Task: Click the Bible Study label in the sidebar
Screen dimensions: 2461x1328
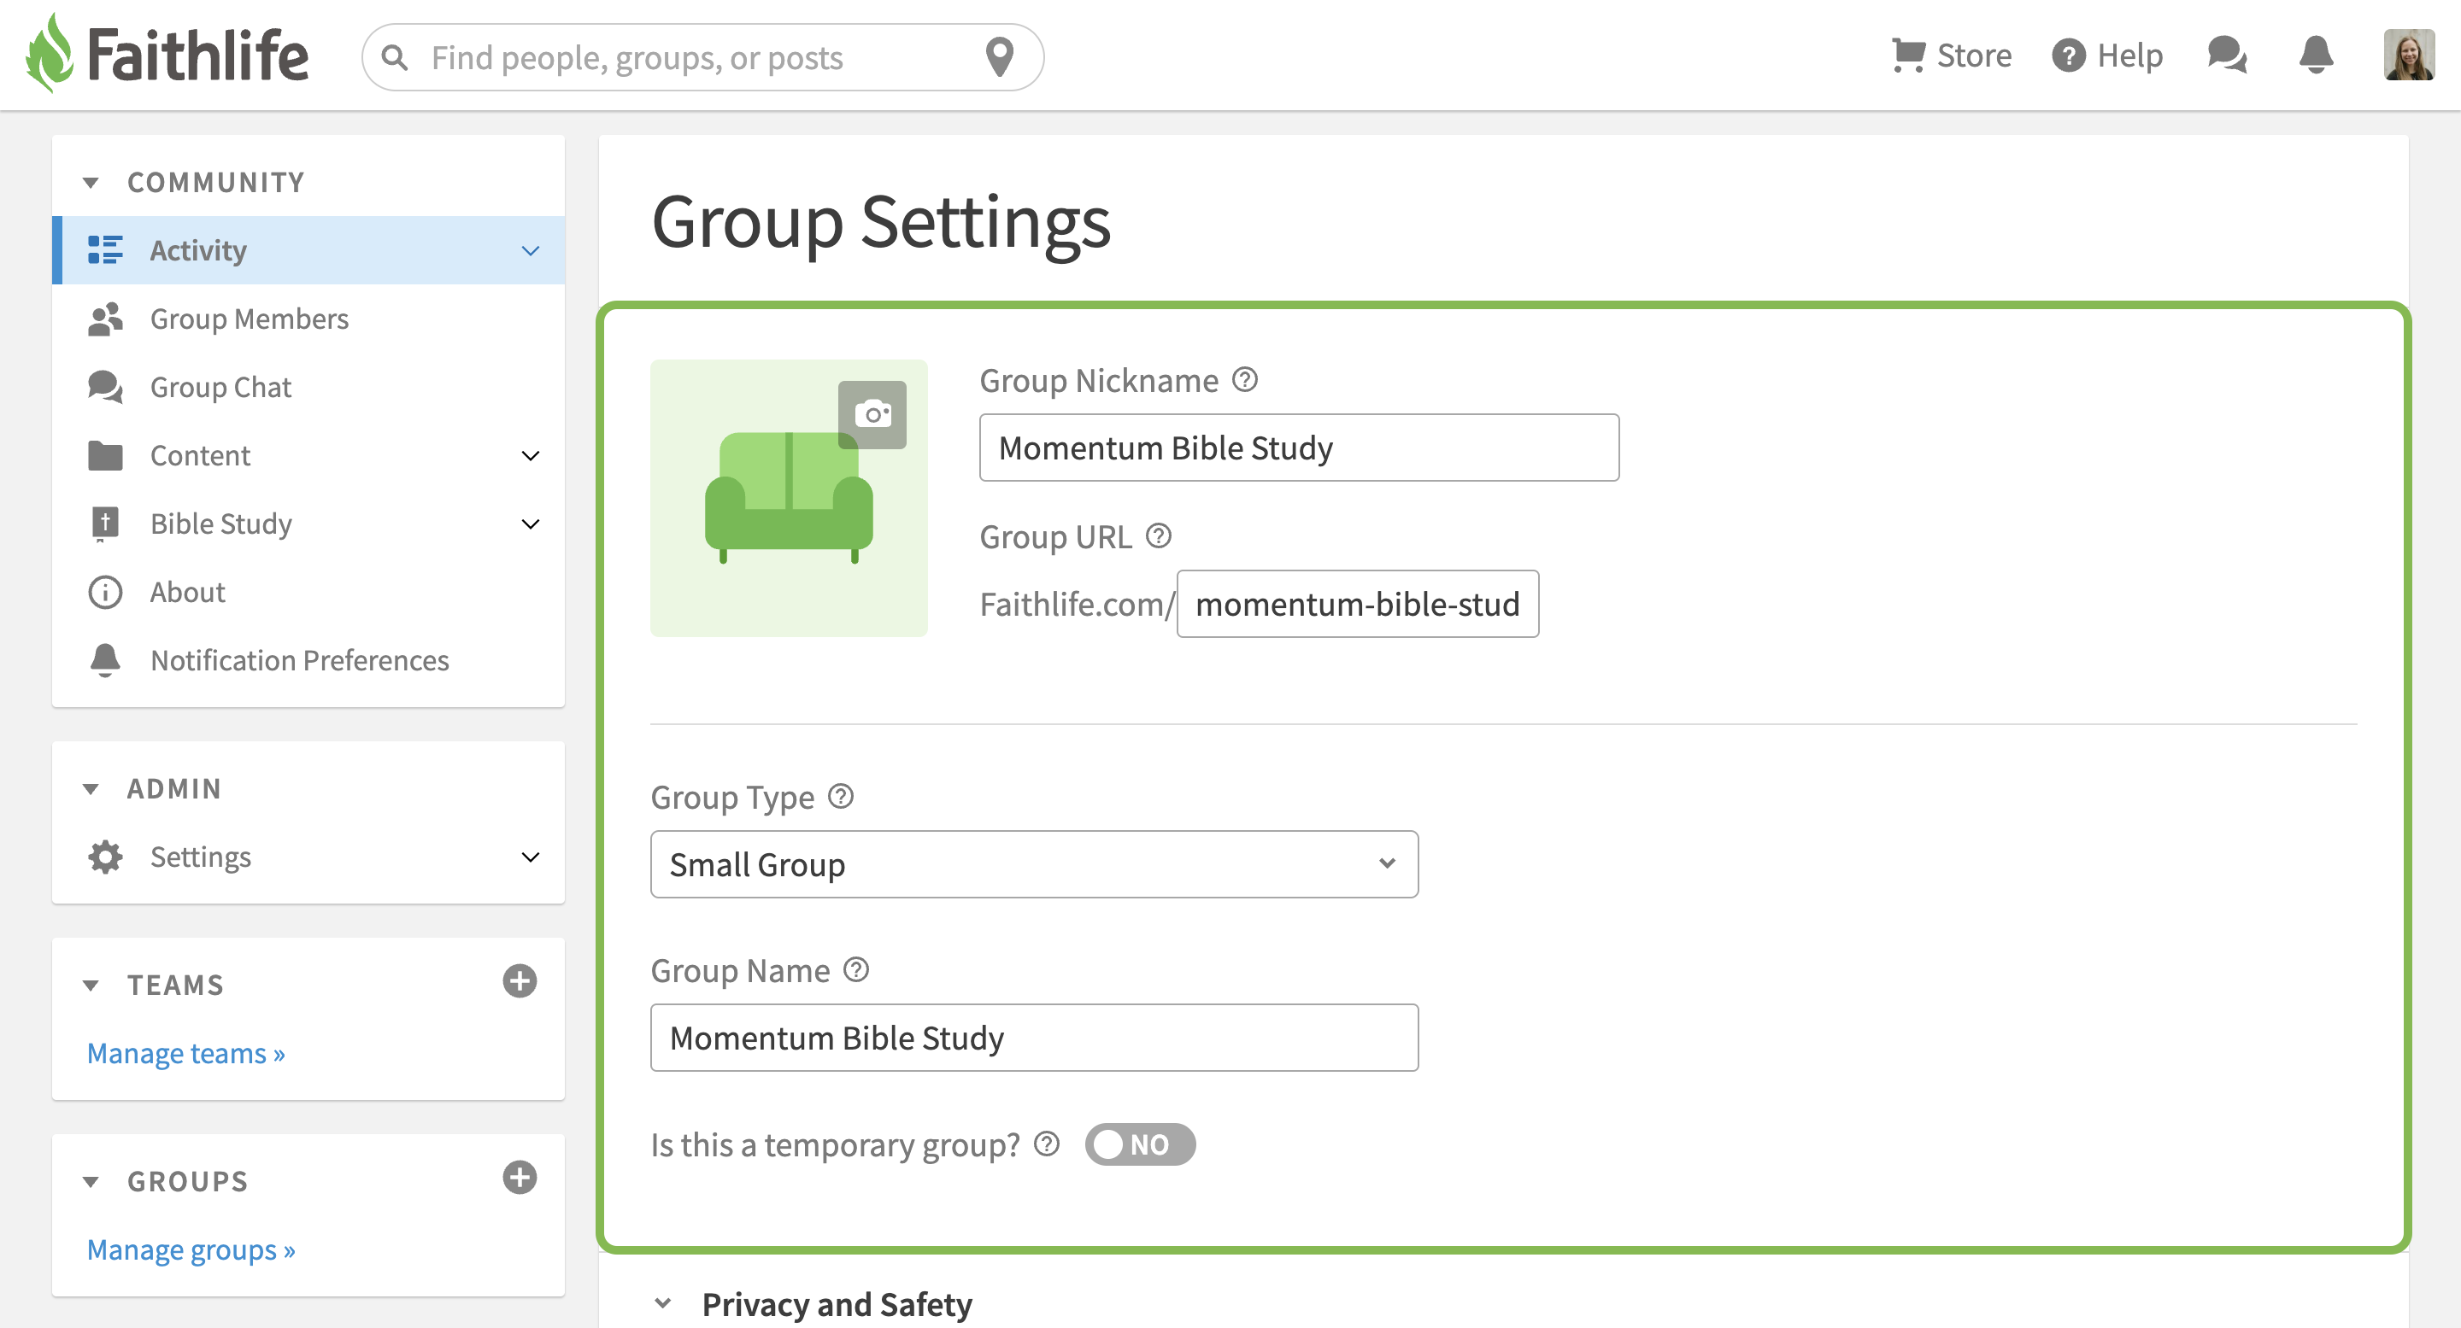Action: point(220,524)
